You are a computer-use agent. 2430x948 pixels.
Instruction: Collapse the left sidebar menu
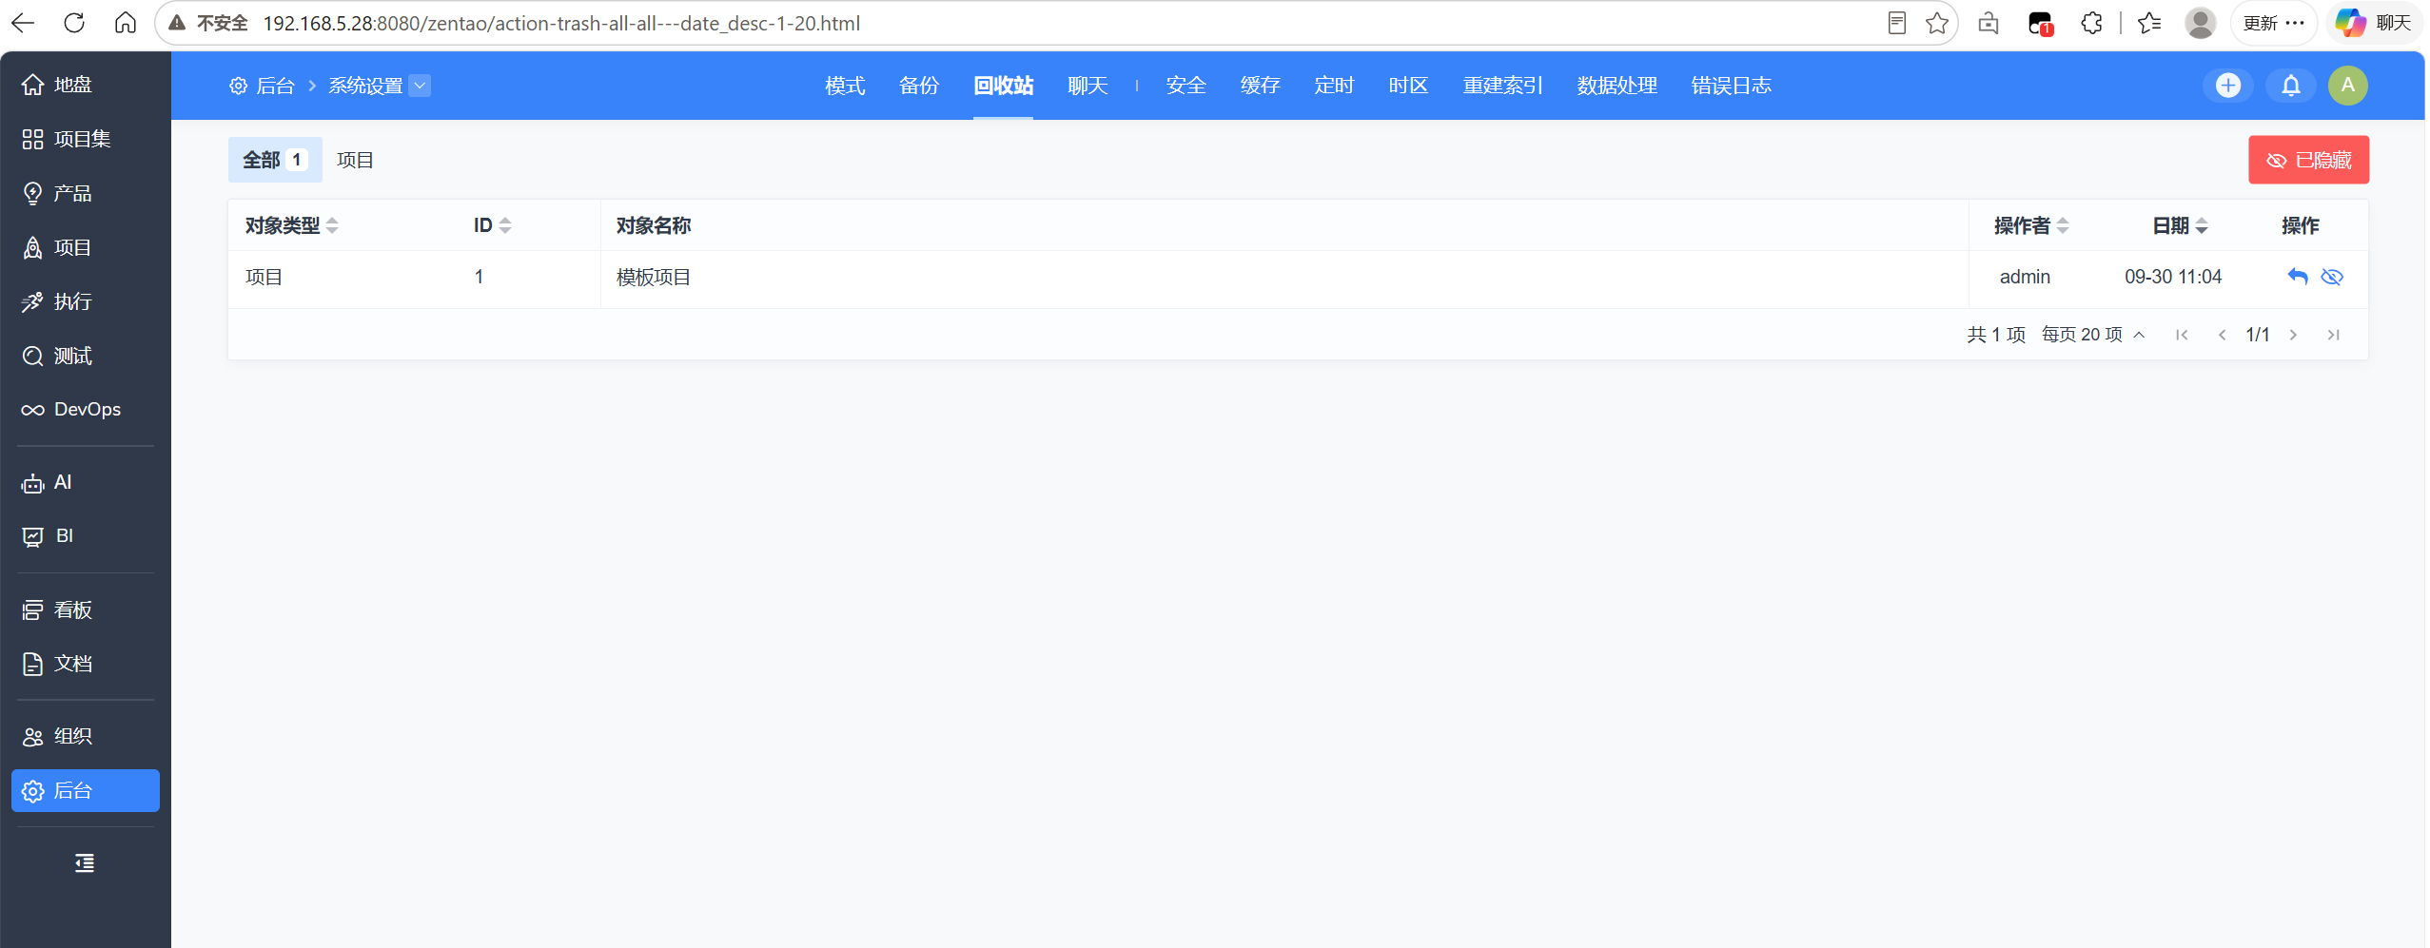[x=85, y=862]
